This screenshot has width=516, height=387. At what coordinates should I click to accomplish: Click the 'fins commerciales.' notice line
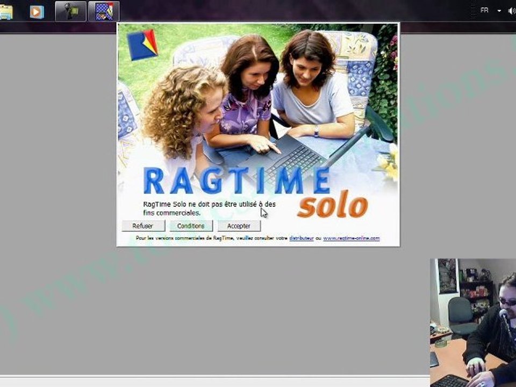[172, 213]
